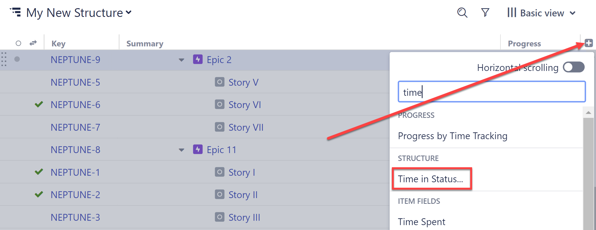
Task: Select the Time Spent field
Action: pyautogui.click(x=422, y=222)
